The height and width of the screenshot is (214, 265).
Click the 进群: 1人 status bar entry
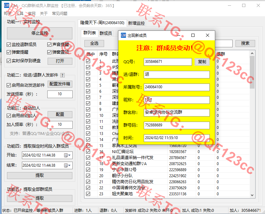point(83,211)
